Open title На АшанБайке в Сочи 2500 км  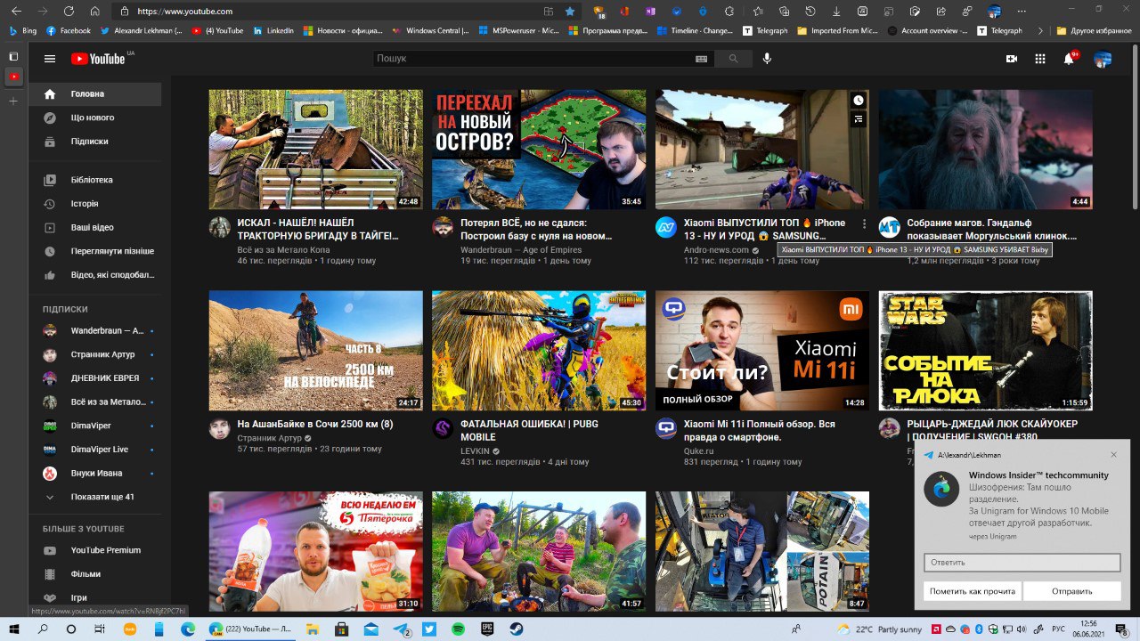click(315, 425)
